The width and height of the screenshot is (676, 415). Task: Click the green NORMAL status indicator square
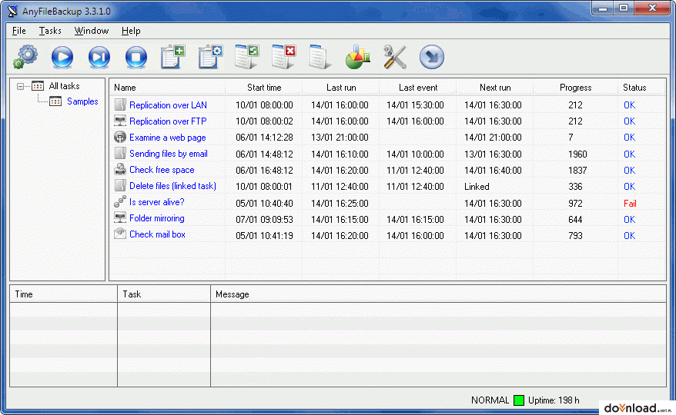(519, 400)
